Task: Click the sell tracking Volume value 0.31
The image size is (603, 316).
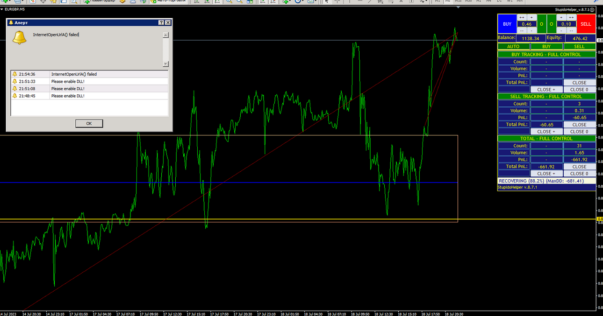Action: [x=580, y=111]
